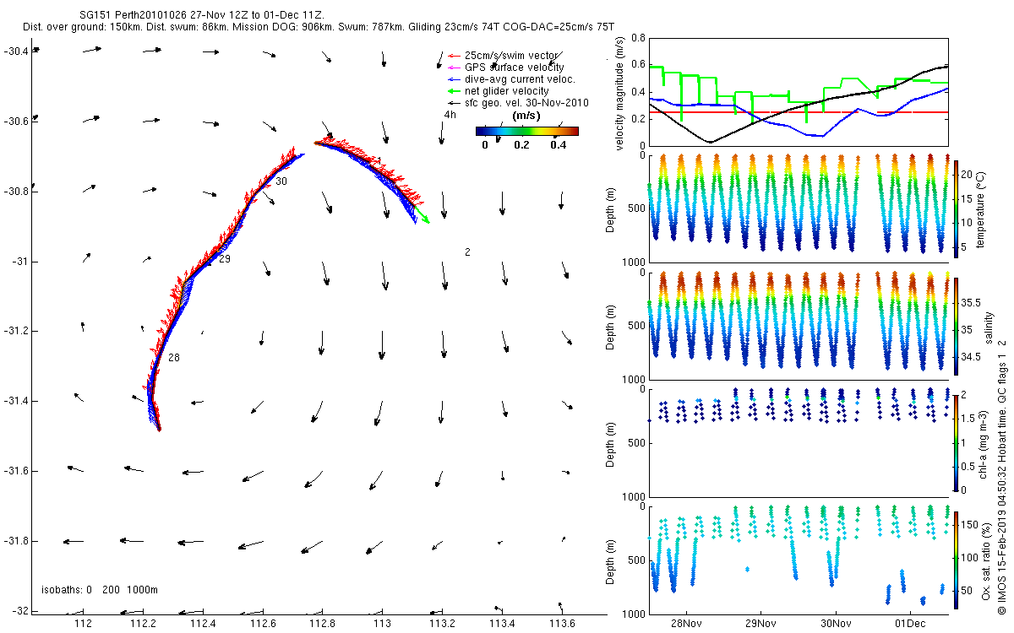This screenshot has width=1014, height=633.
Task: Click the '-31.8' latitude tick label
Action: (16, 541)
